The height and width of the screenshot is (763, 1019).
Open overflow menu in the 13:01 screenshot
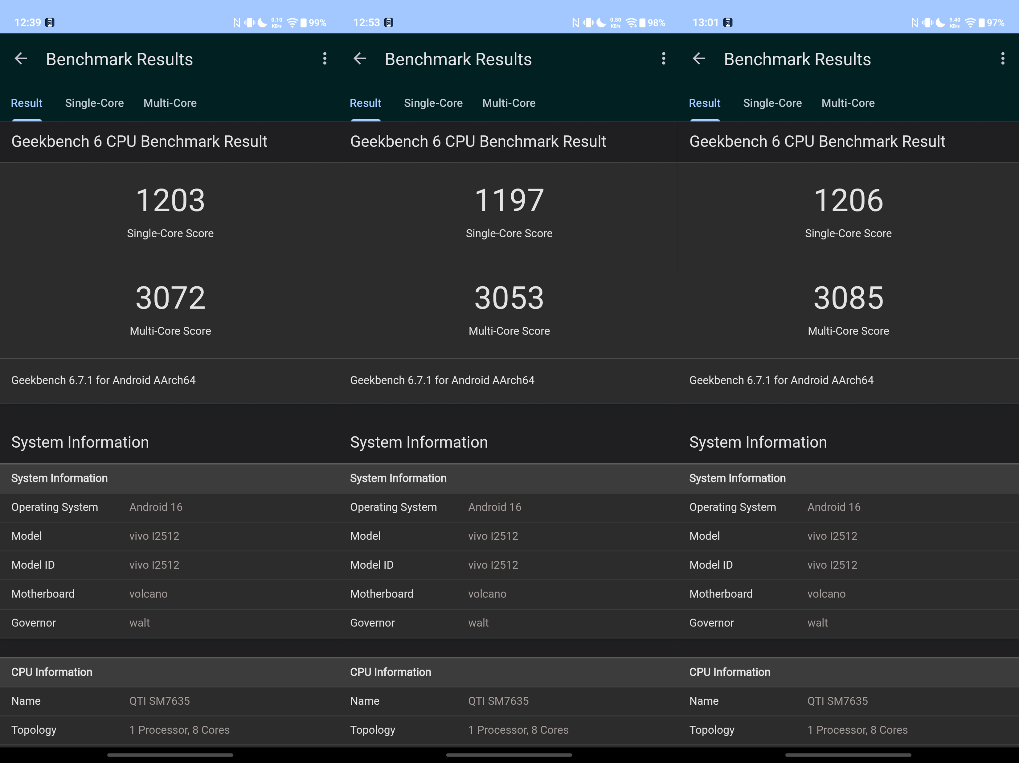point(1003,59)
